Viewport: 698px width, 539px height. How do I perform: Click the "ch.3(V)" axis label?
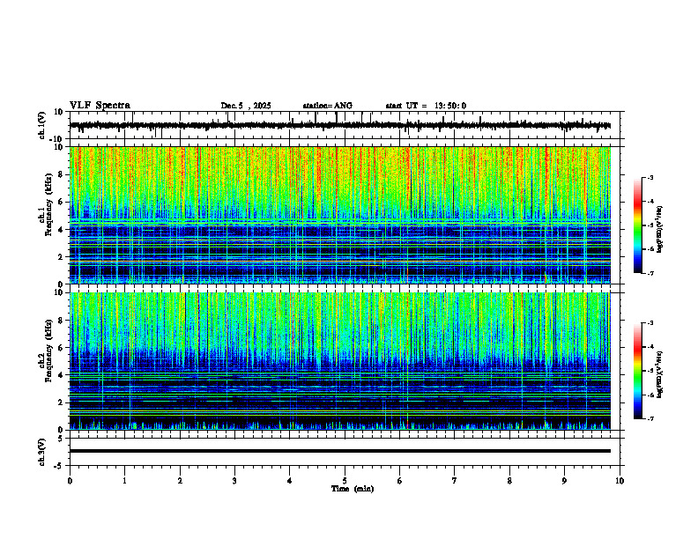pos(42,452)
